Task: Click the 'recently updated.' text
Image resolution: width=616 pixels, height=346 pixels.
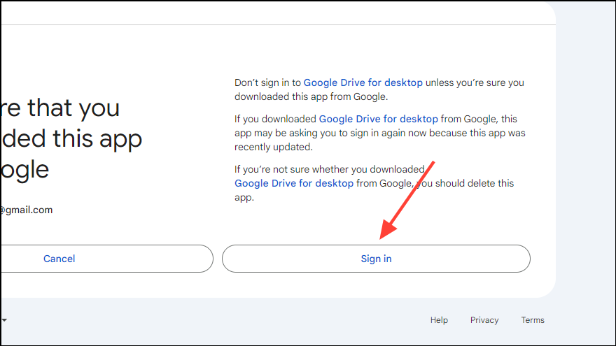Action: pos(274,147)
